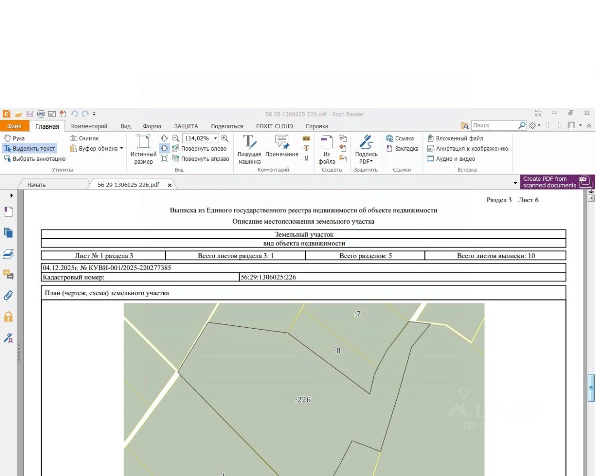Open the Quick Access Toolbar customize arrow
Viewport: 611px width, 476px height.
coord(95,114)
